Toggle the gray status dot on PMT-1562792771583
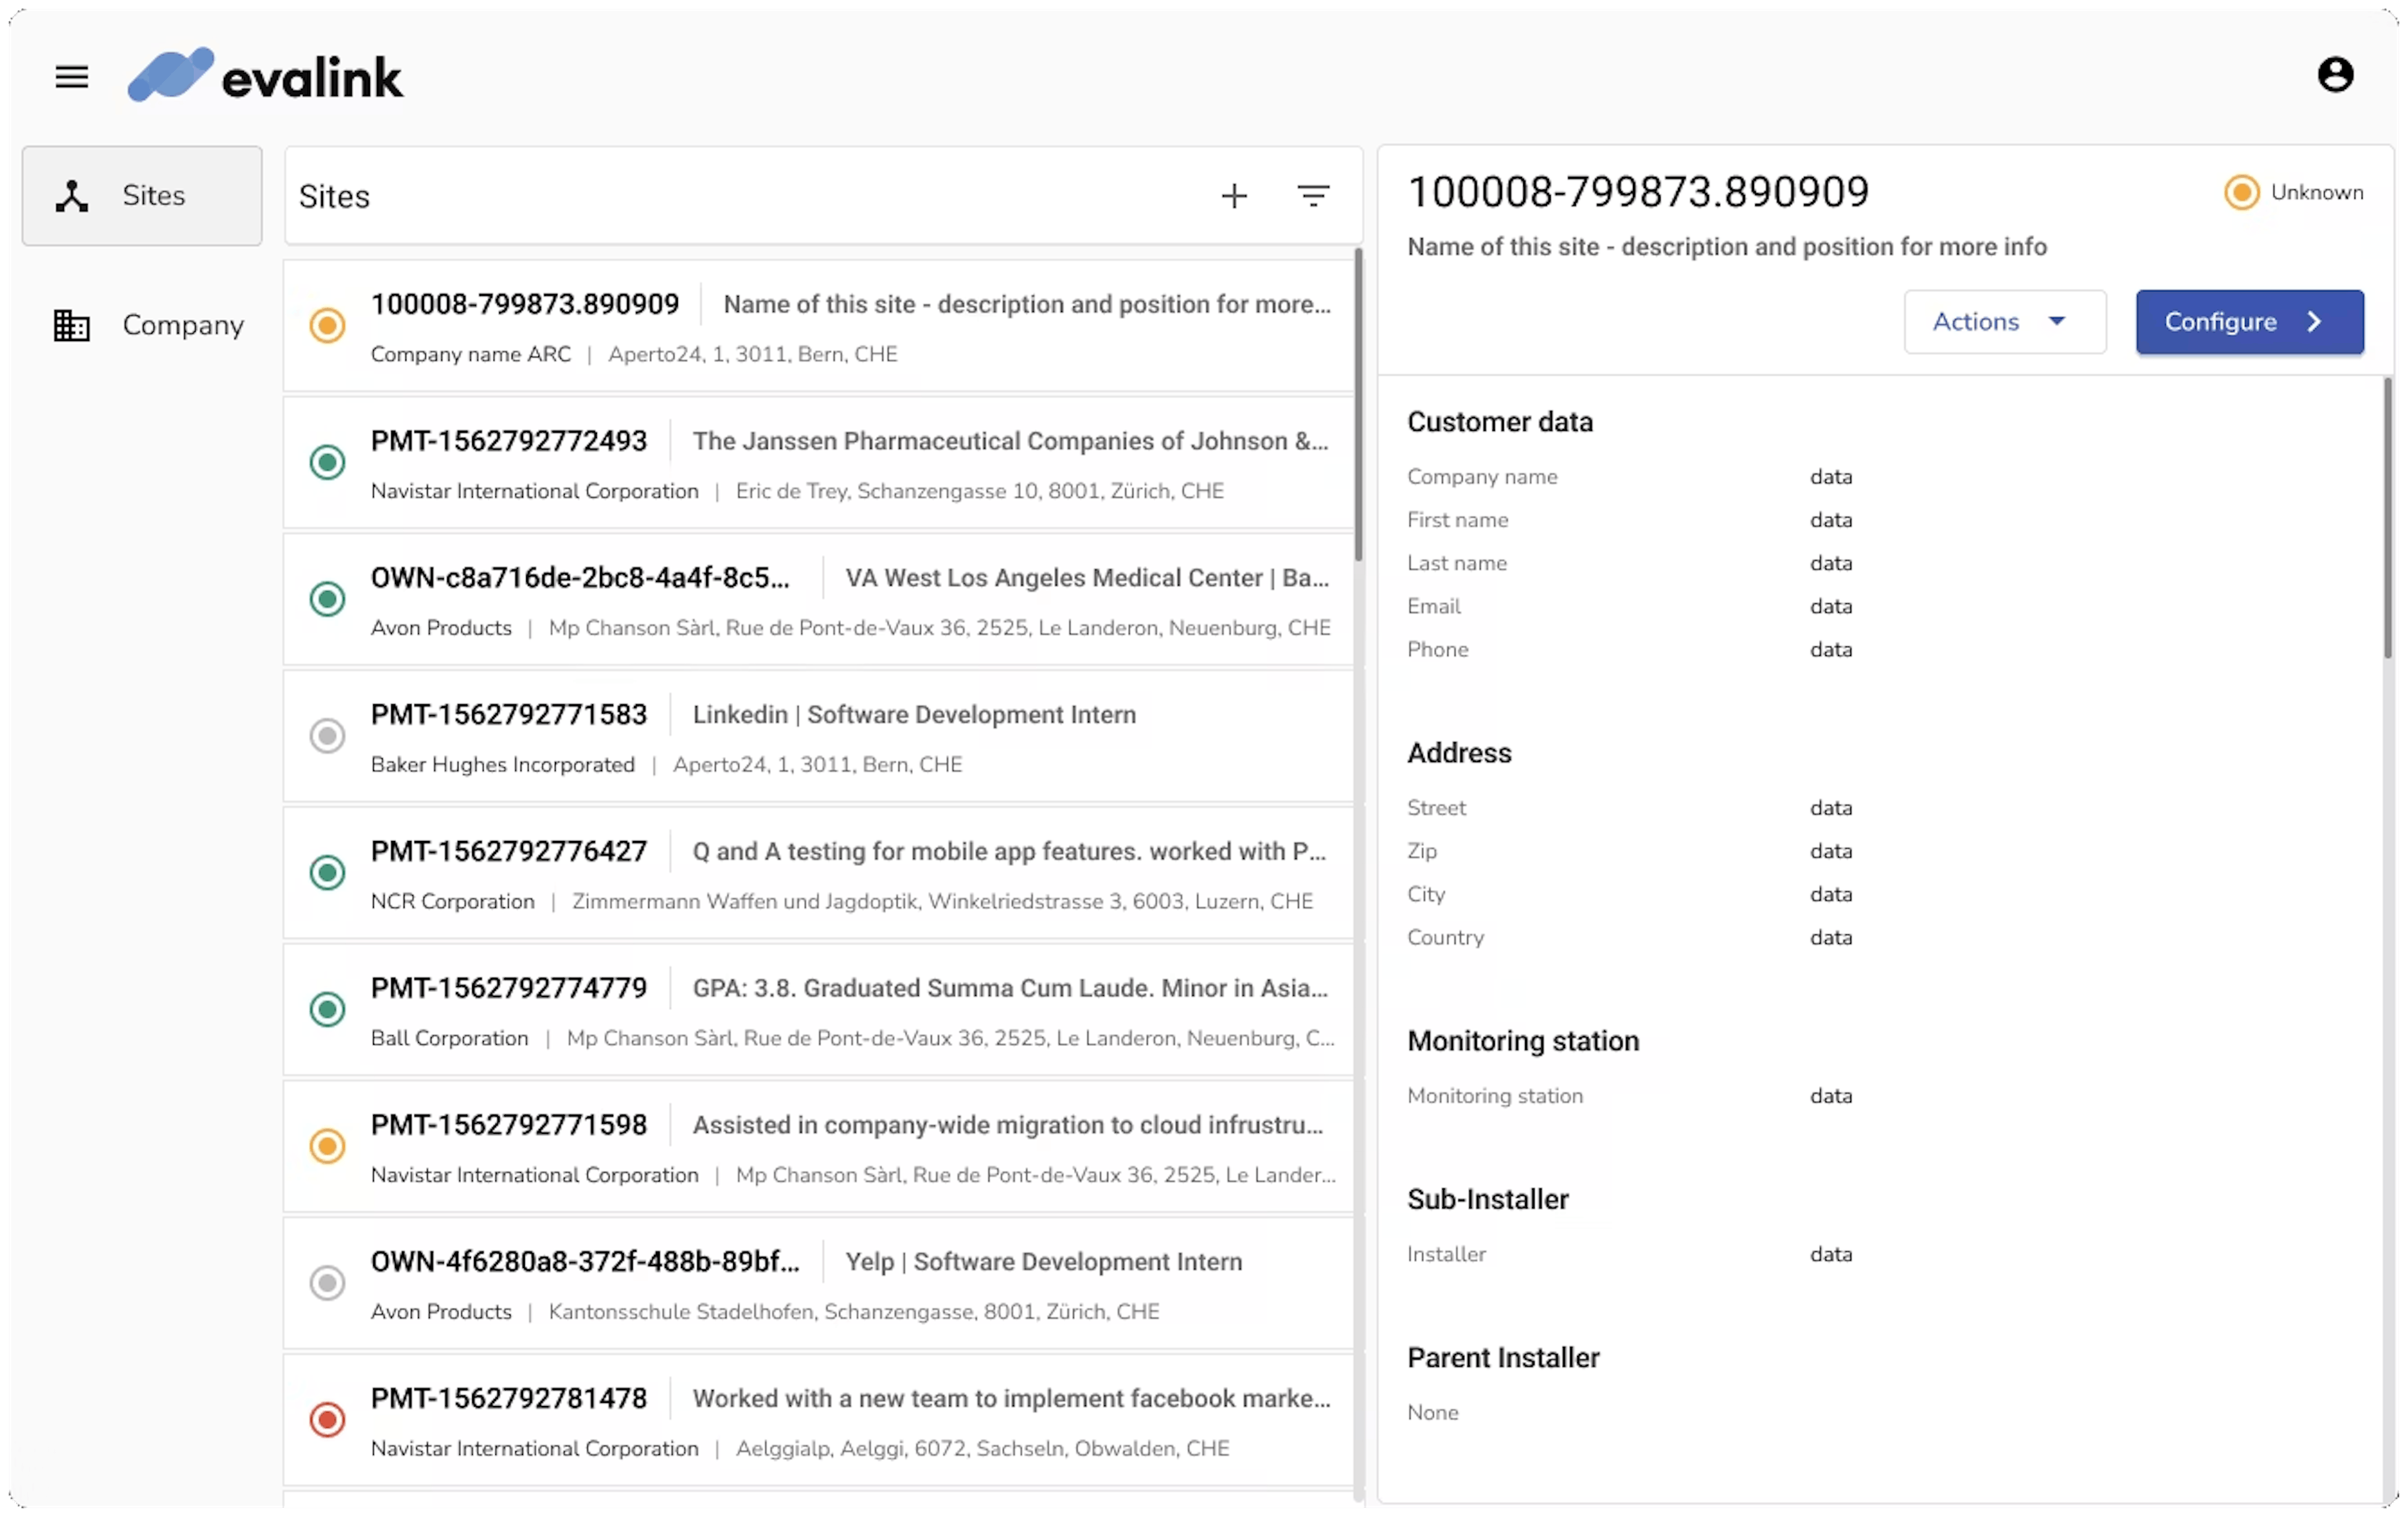The image size is (2408, 1517). click(x=328, y=735)
